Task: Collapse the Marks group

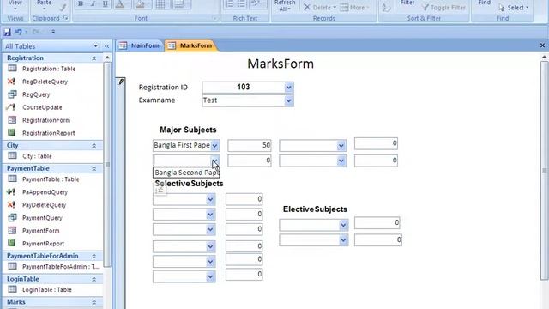Action: pyautogui.click(x=94, y=302)
